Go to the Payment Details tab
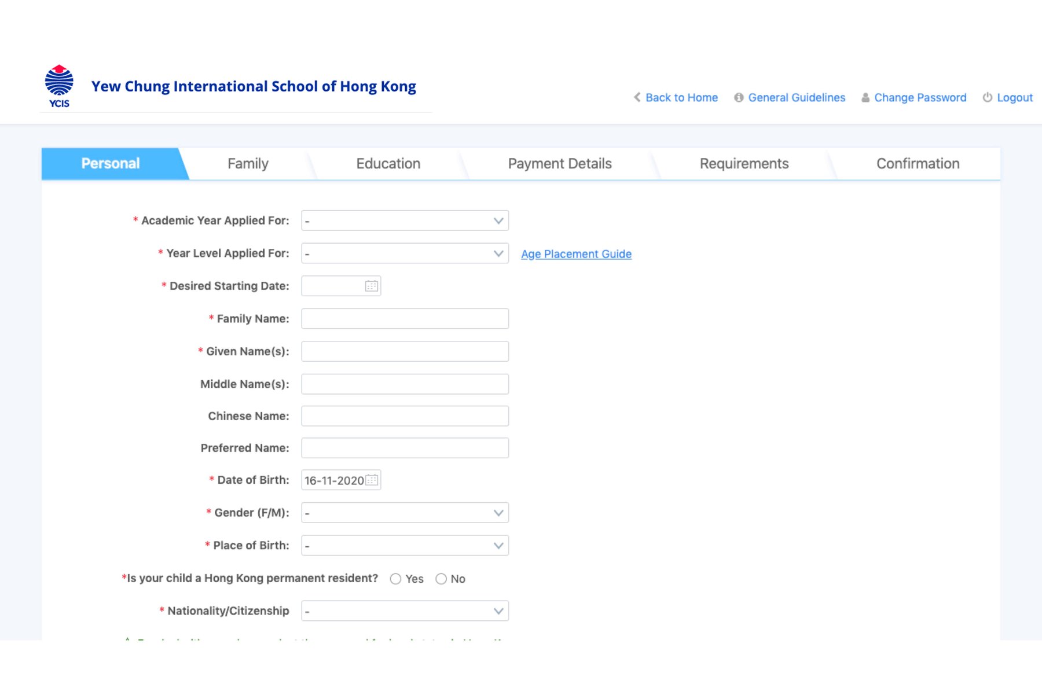The image size is (1042, 695). click(x=559, y=164)
